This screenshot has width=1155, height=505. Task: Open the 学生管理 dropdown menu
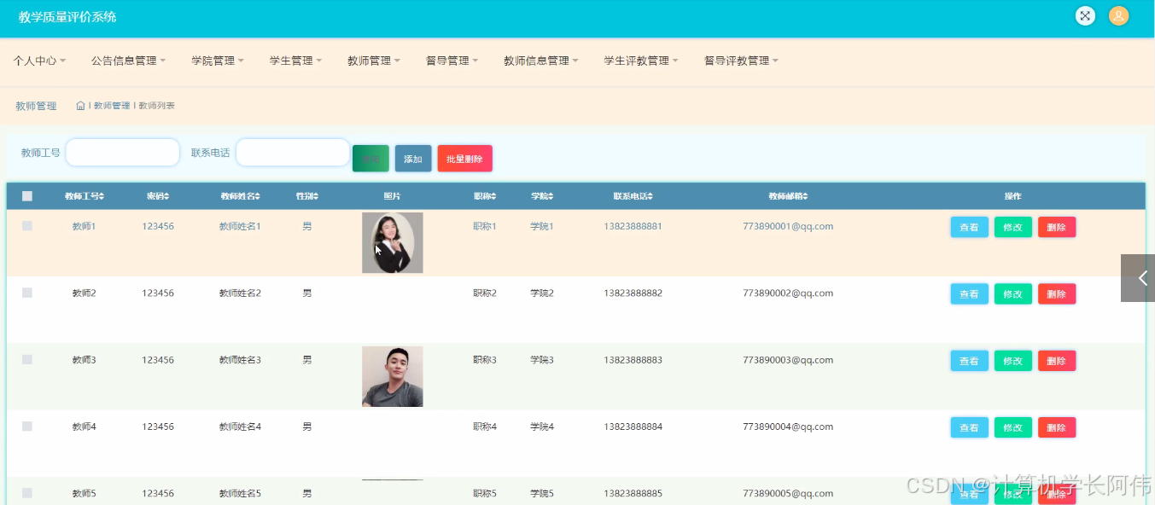click(295, 61)
